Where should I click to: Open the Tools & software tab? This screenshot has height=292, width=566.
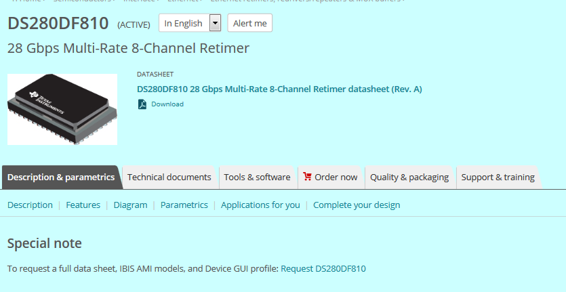(x=257, y=177)
